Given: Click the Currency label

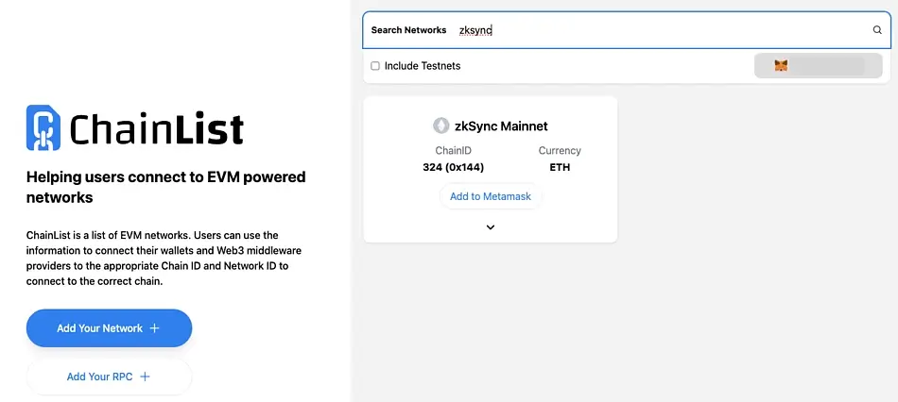Looking at the screenshot, I should tap(560, 150).
